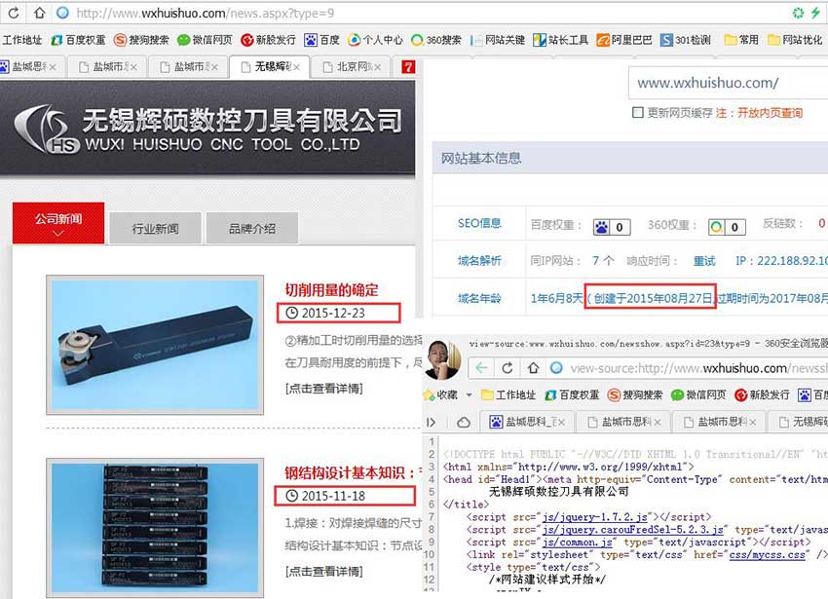Expand the sidebar toggle in lower tab strip
This screenshot has height=599, width=828.
pyautogui.click(x=432, y=422)
